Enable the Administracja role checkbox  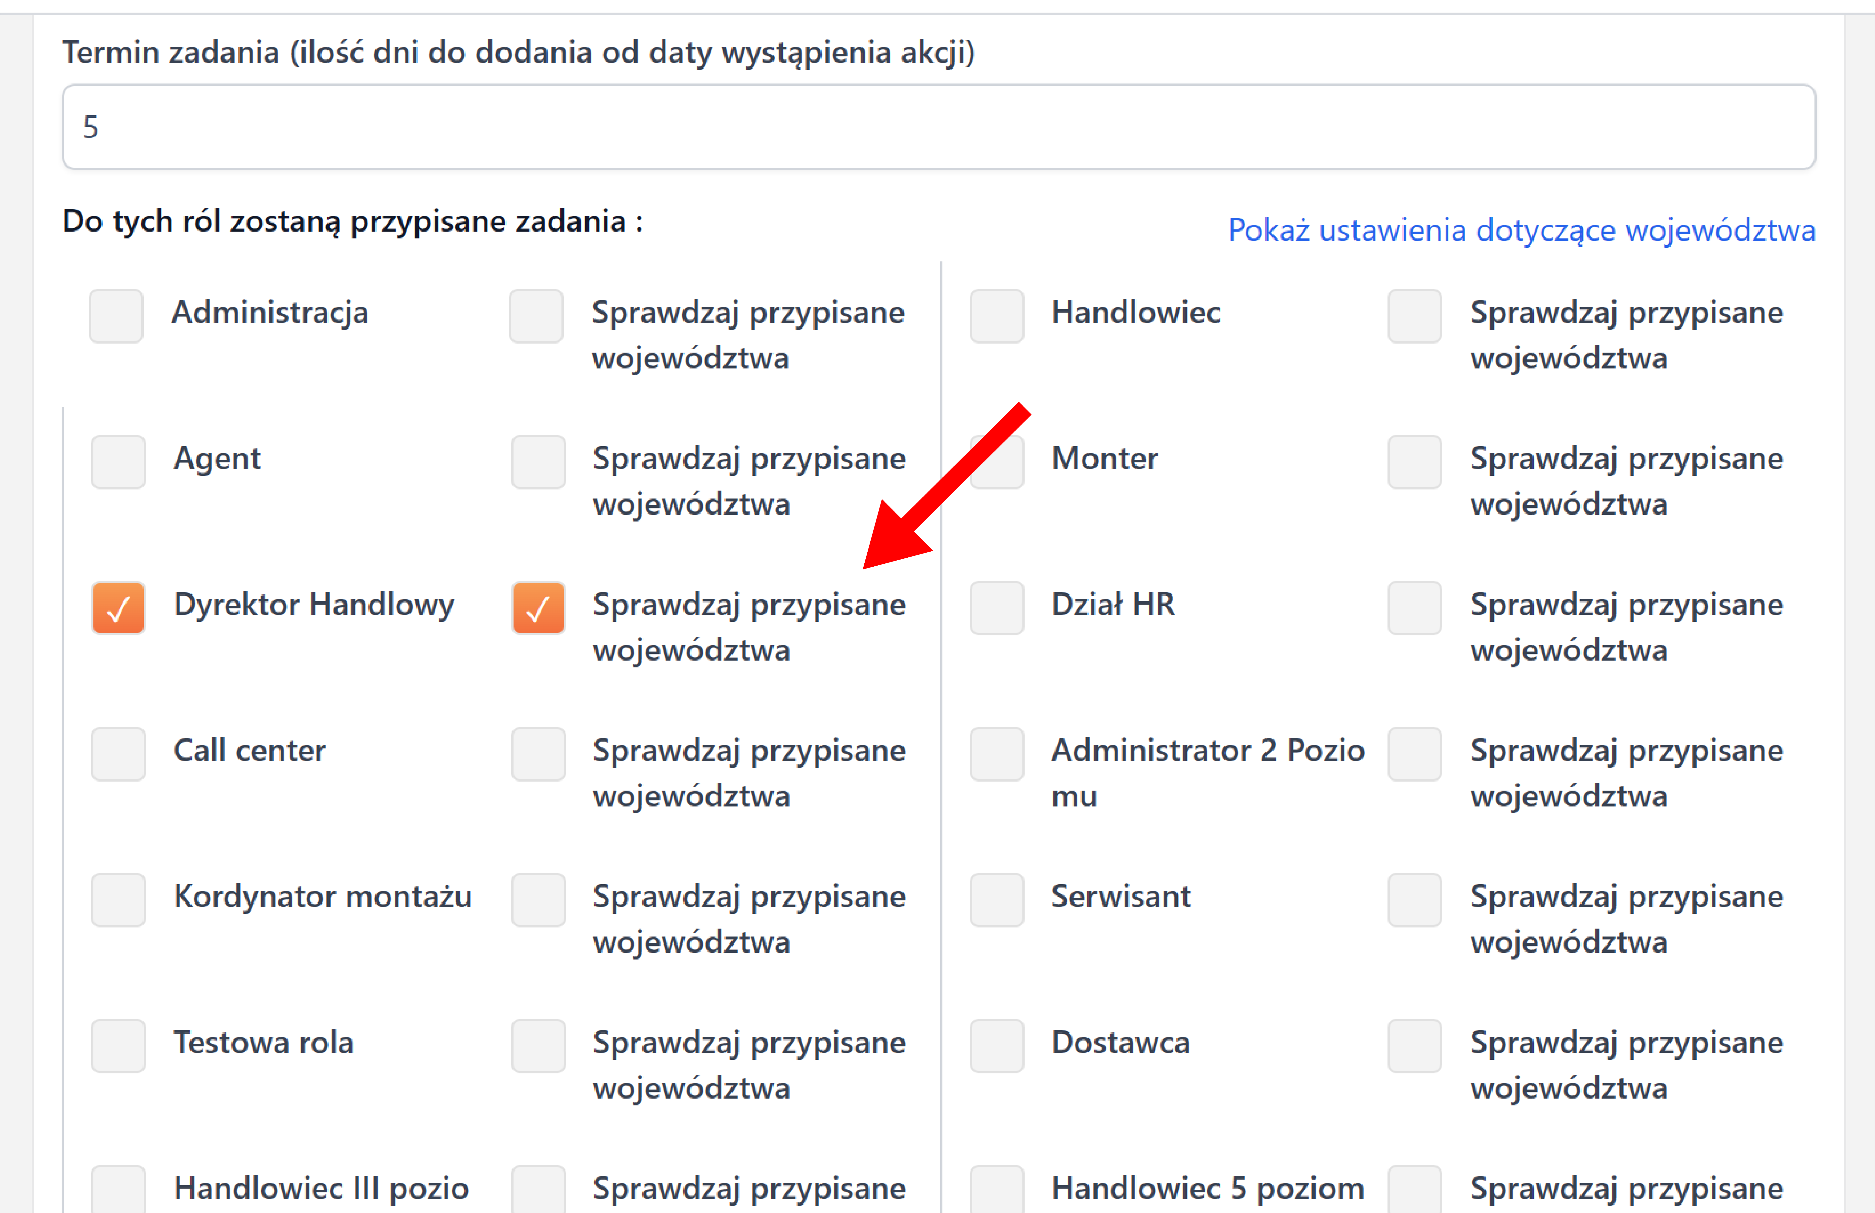[117, 316]
